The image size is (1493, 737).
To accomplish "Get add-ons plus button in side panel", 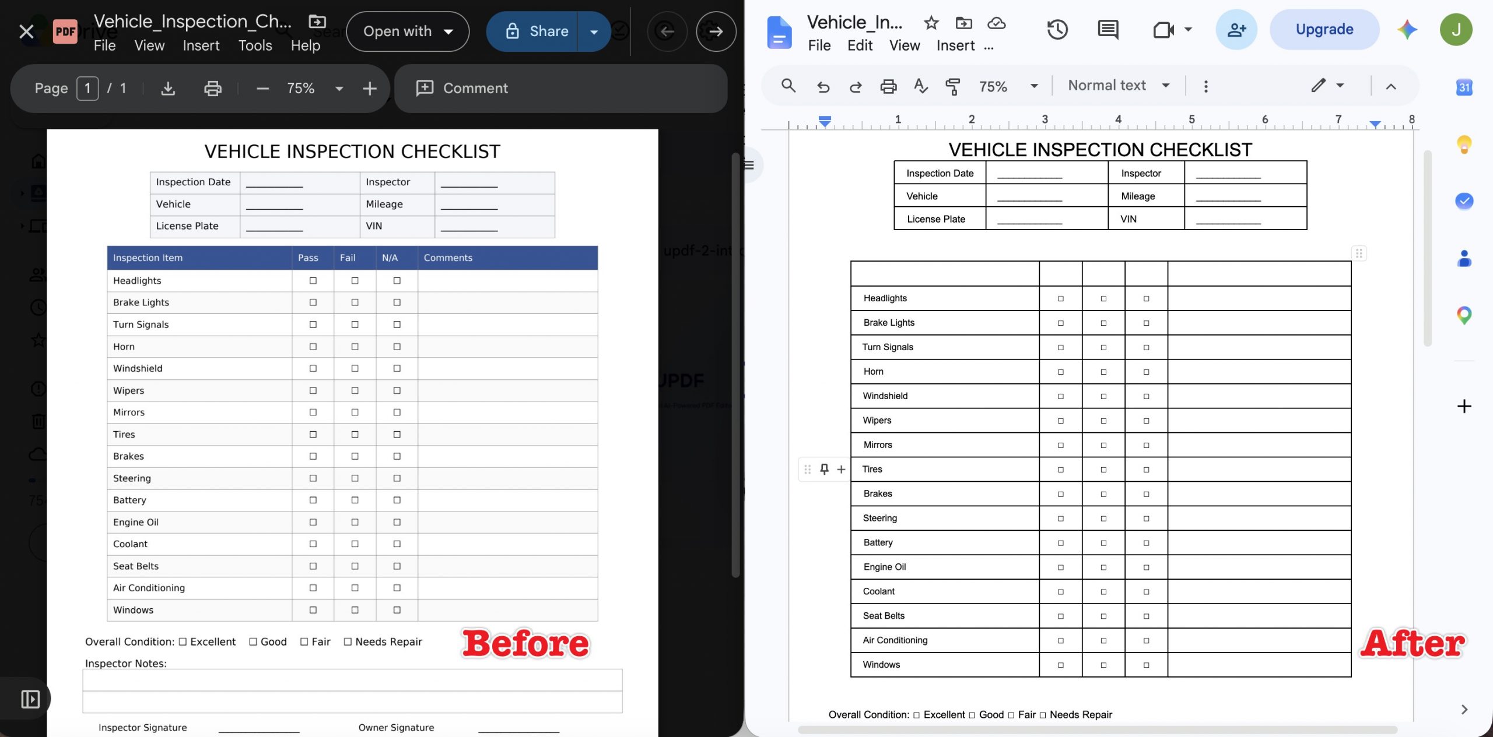I will [1464, 406].
